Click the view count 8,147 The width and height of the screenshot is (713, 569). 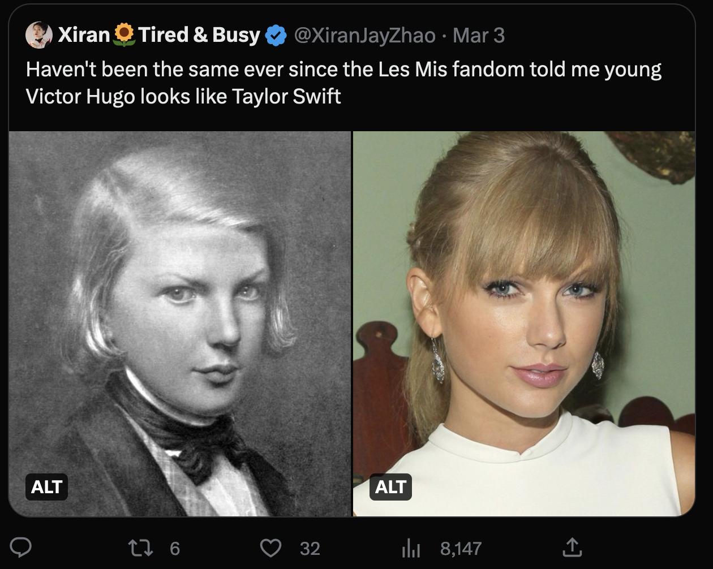coord(459,548)
